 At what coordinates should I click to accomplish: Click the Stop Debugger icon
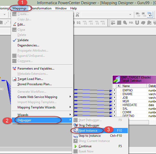(x=76, y=125)
